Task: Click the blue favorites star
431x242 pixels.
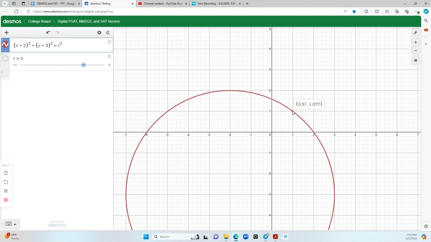Action: click(354, 11)
